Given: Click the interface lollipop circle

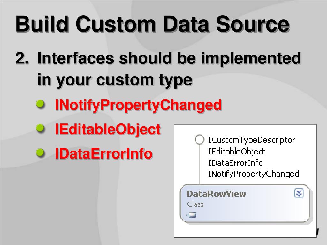Looking at the screenshot, I should coord(199,140).
